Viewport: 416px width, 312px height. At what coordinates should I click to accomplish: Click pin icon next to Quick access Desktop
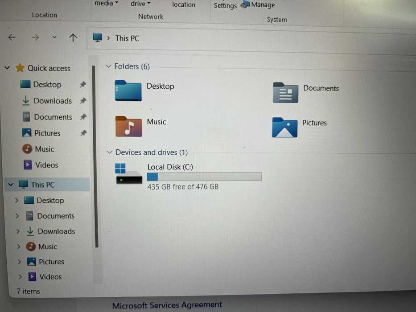(x=83, y=85)
